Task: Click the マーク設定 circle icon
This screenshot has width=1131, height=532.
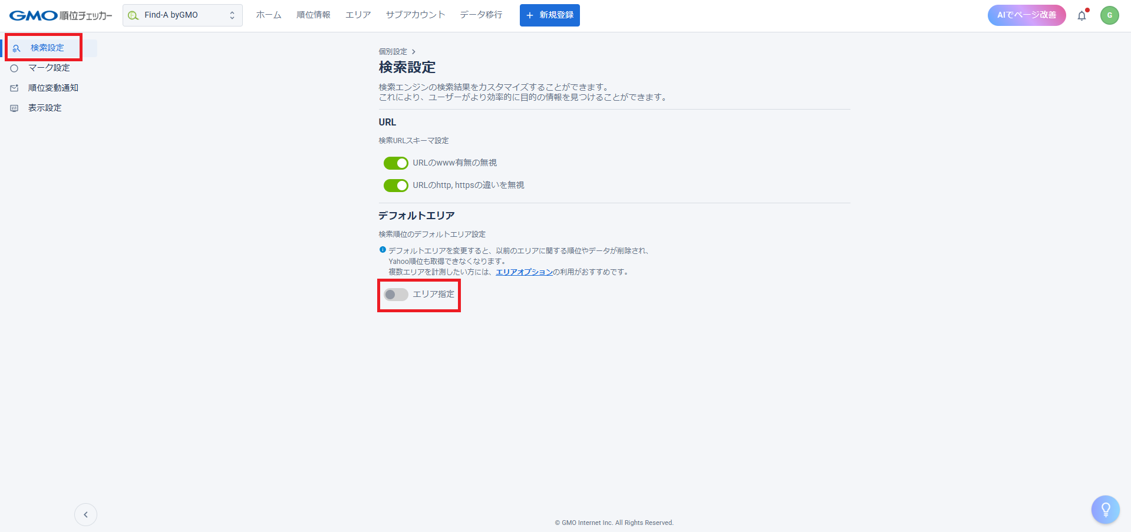Action: [x=14, y=68]
